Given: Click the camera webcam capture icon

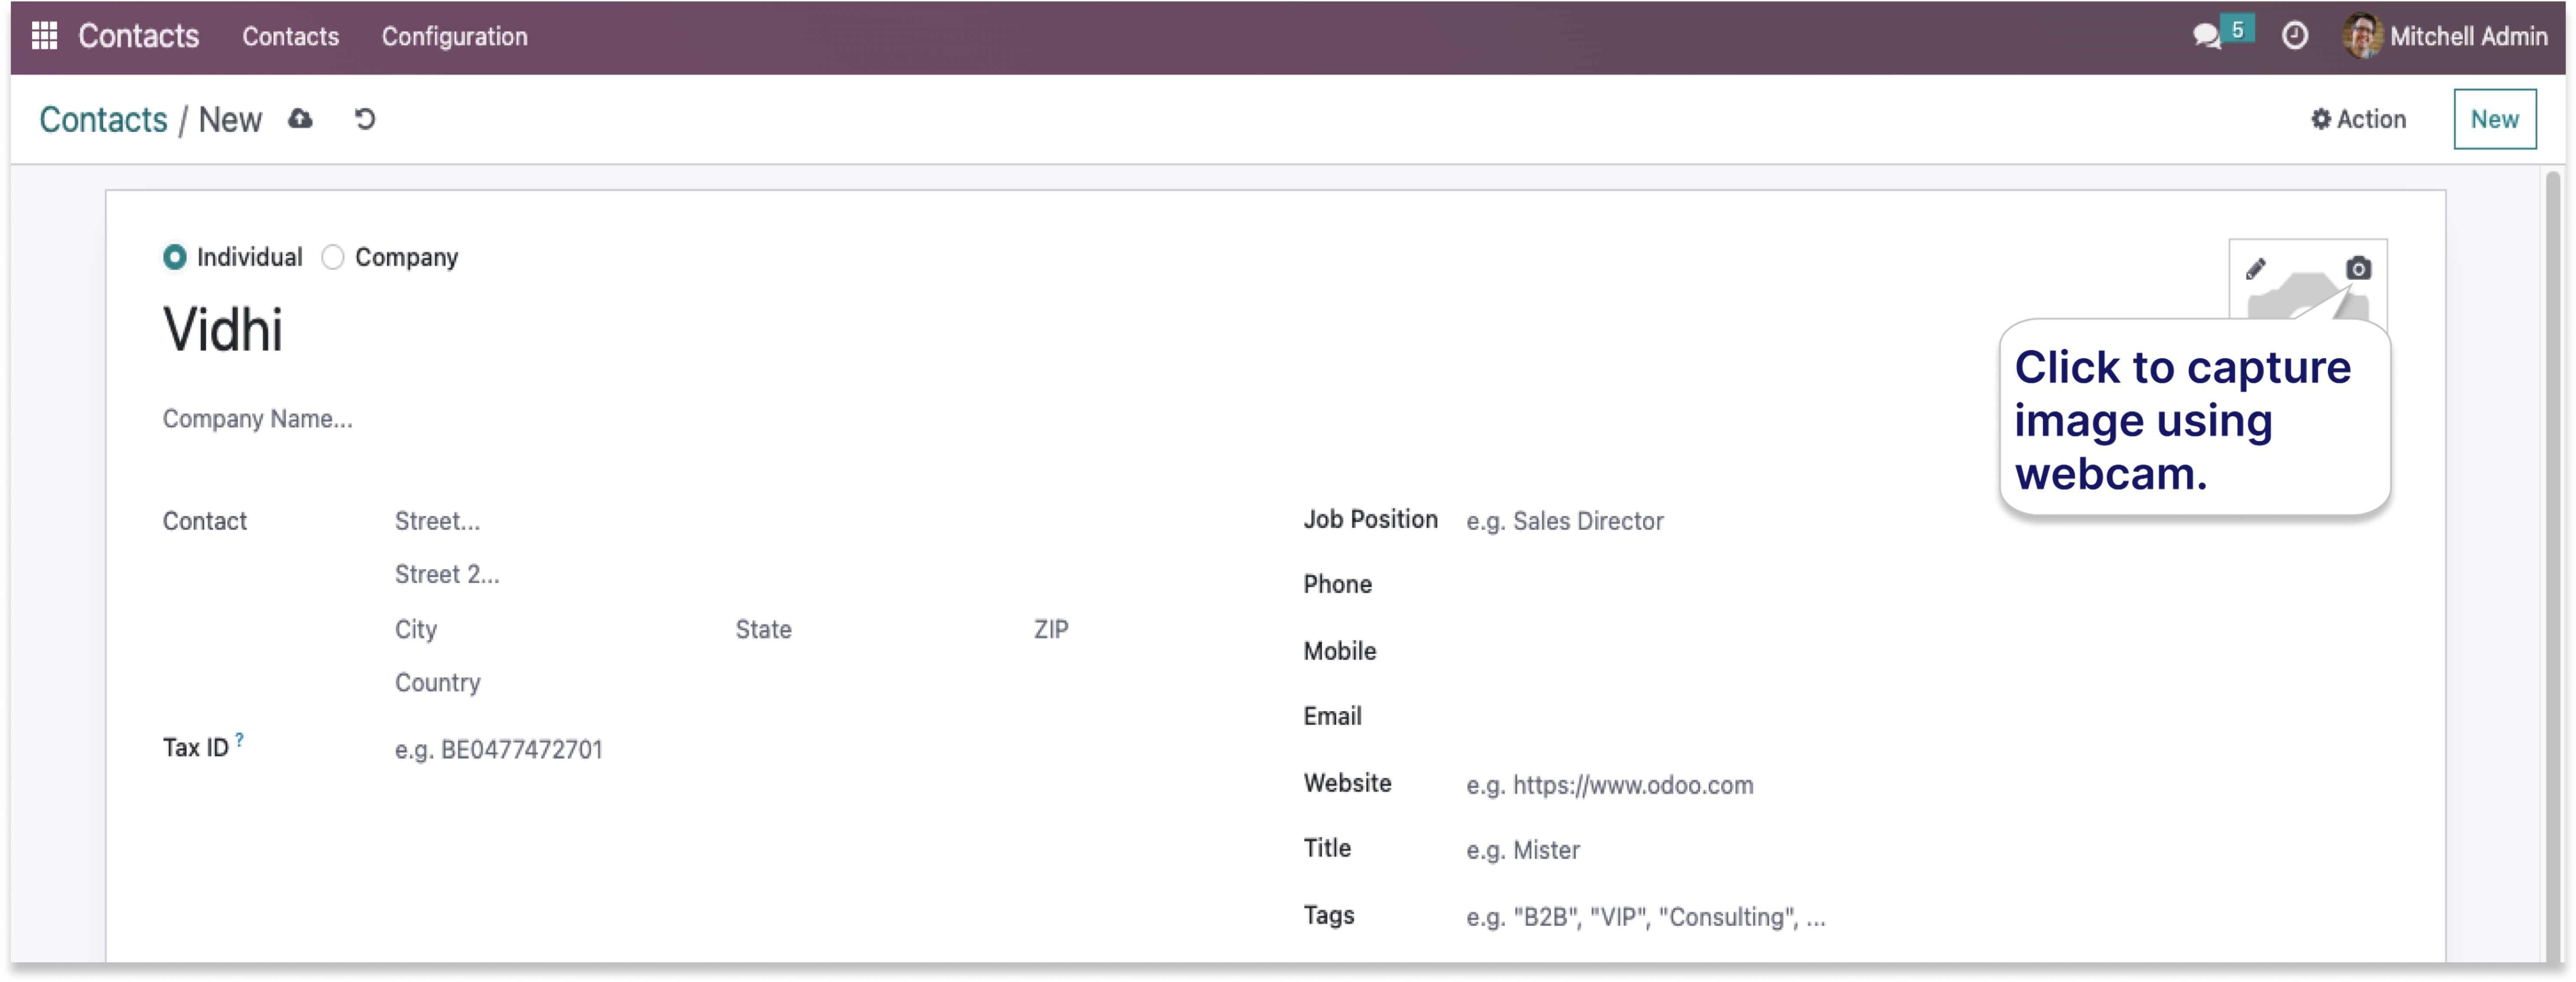Looking at the screenshot, I should 2358,268.
